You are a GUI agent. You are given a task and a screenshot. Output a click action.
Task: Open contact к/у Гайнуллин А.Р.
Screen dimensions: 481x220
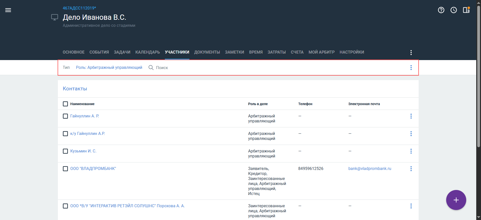(87, 134)
